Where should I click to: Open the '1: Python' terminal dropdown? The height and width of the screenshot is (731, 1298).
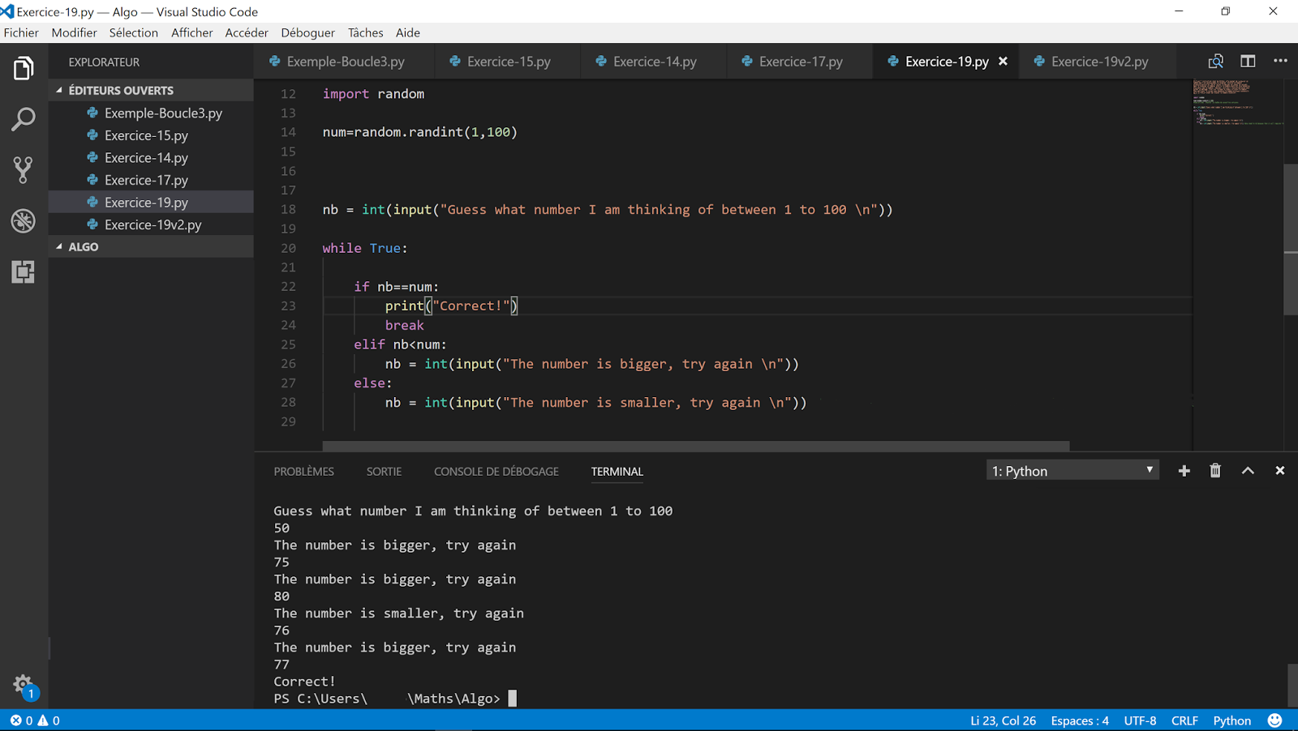point(1072,470)
